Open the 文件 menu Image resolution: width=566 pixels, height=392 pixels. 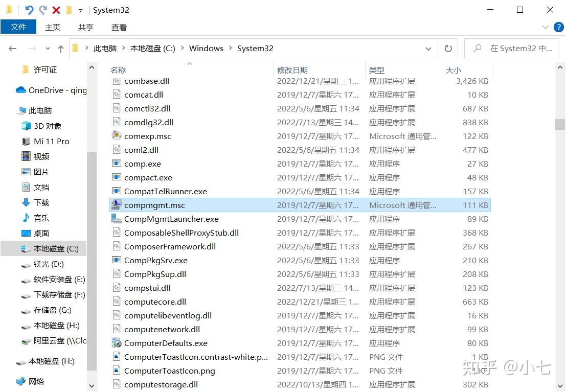tap(18, 27)
